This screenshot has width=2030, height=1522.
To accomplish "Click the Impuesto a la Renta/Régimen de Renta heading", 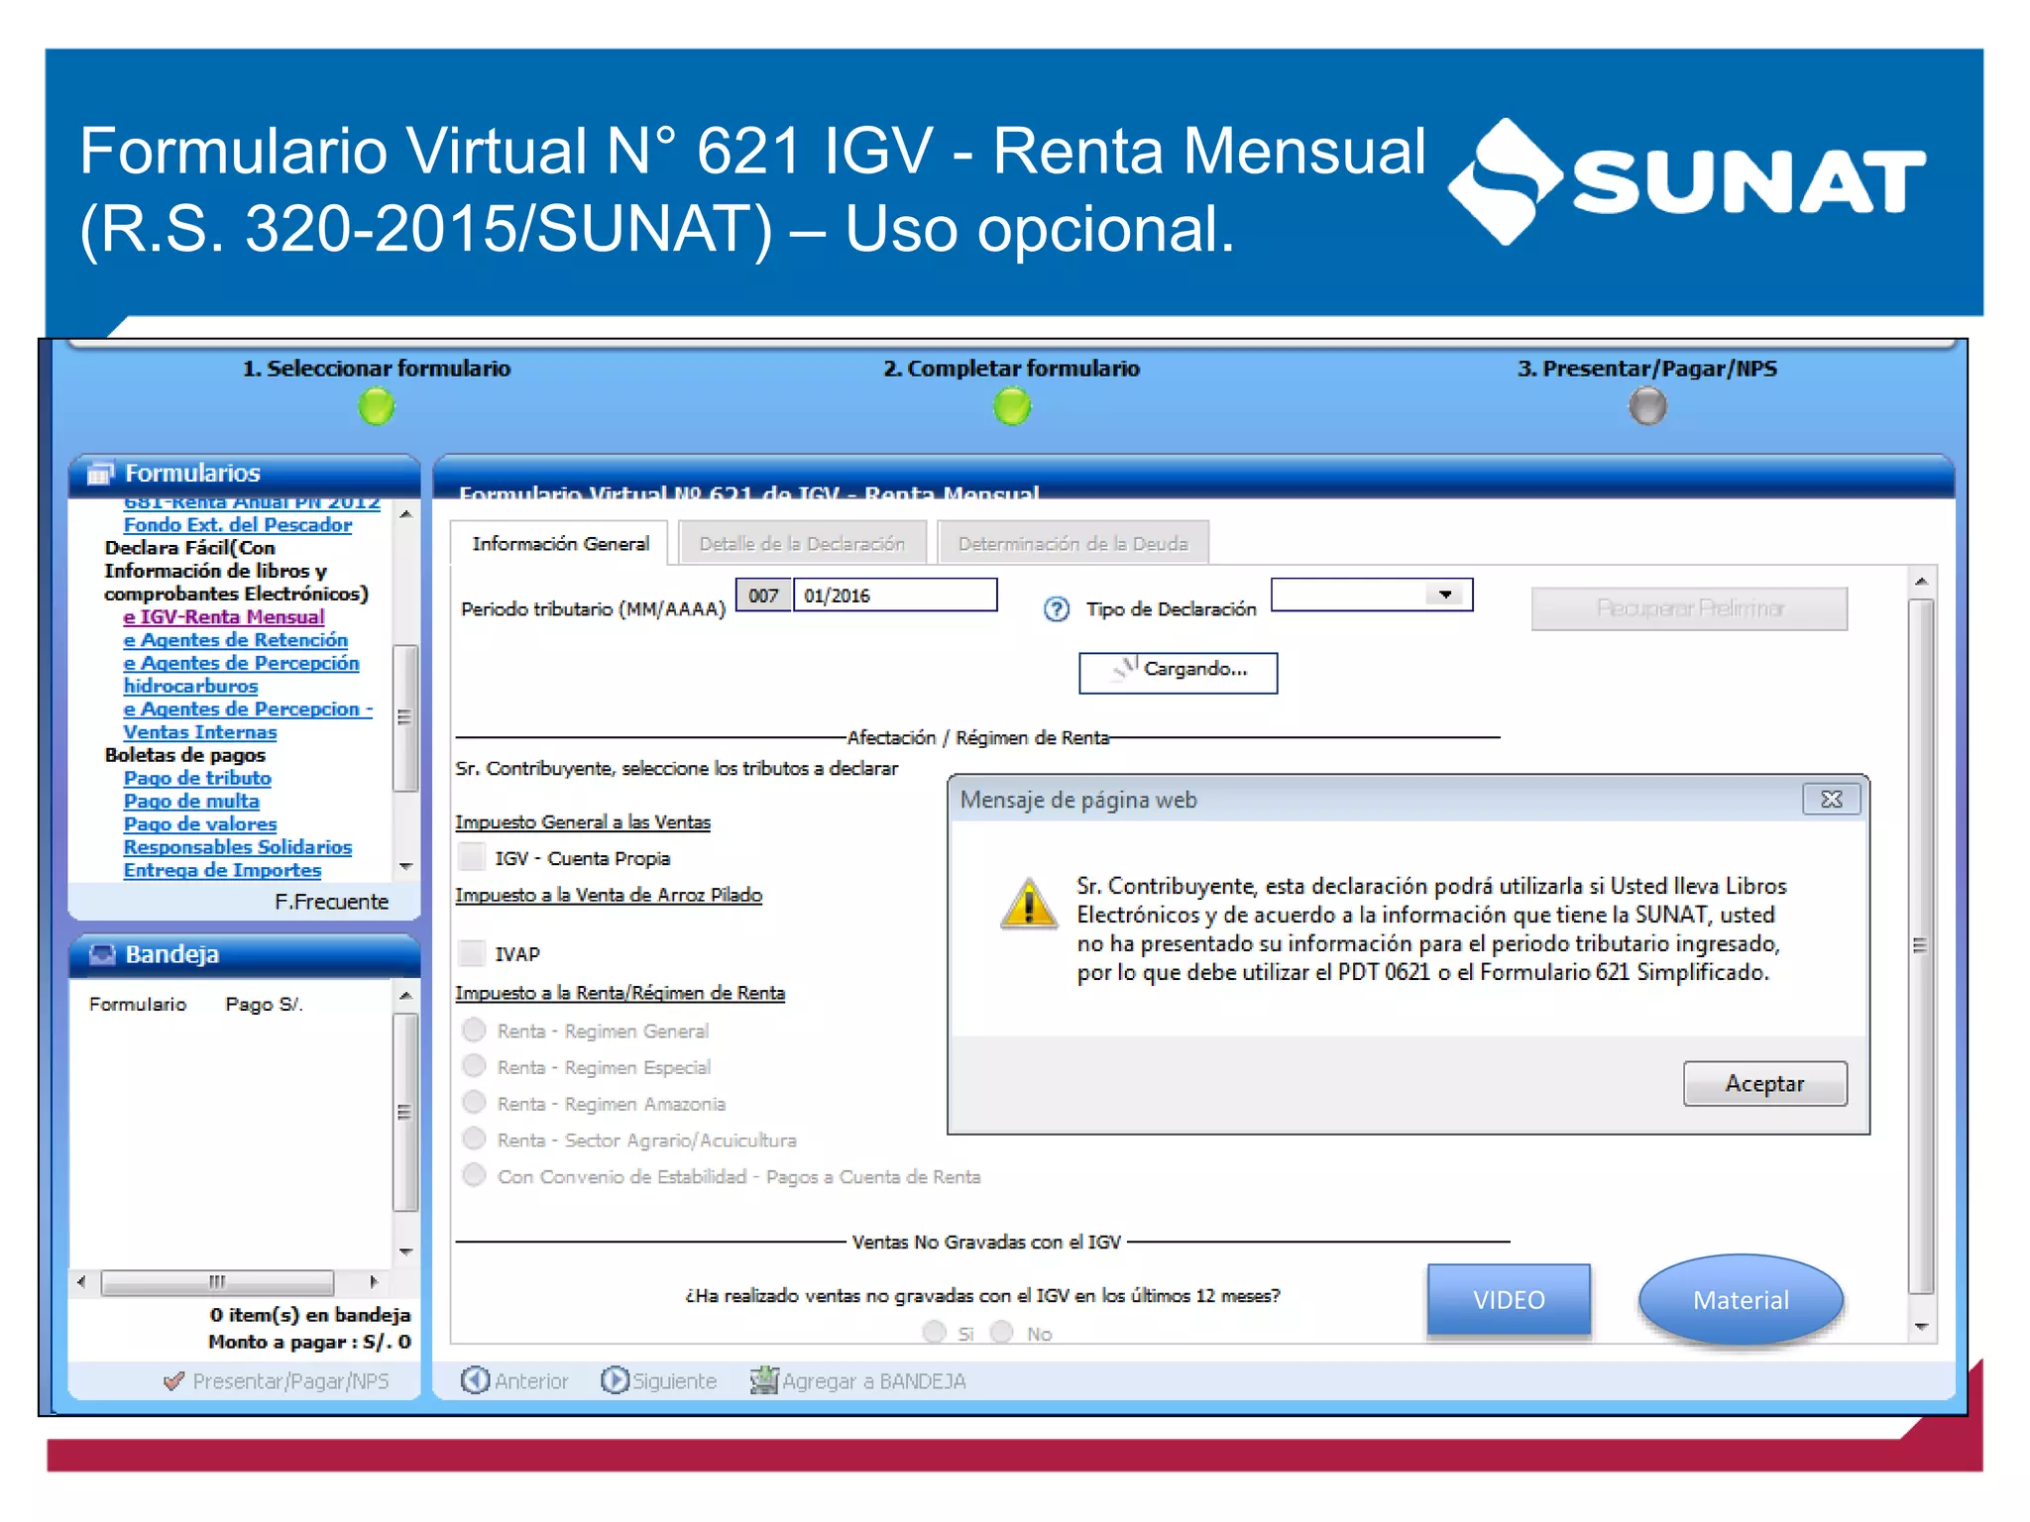I will (x=620, y=993).
